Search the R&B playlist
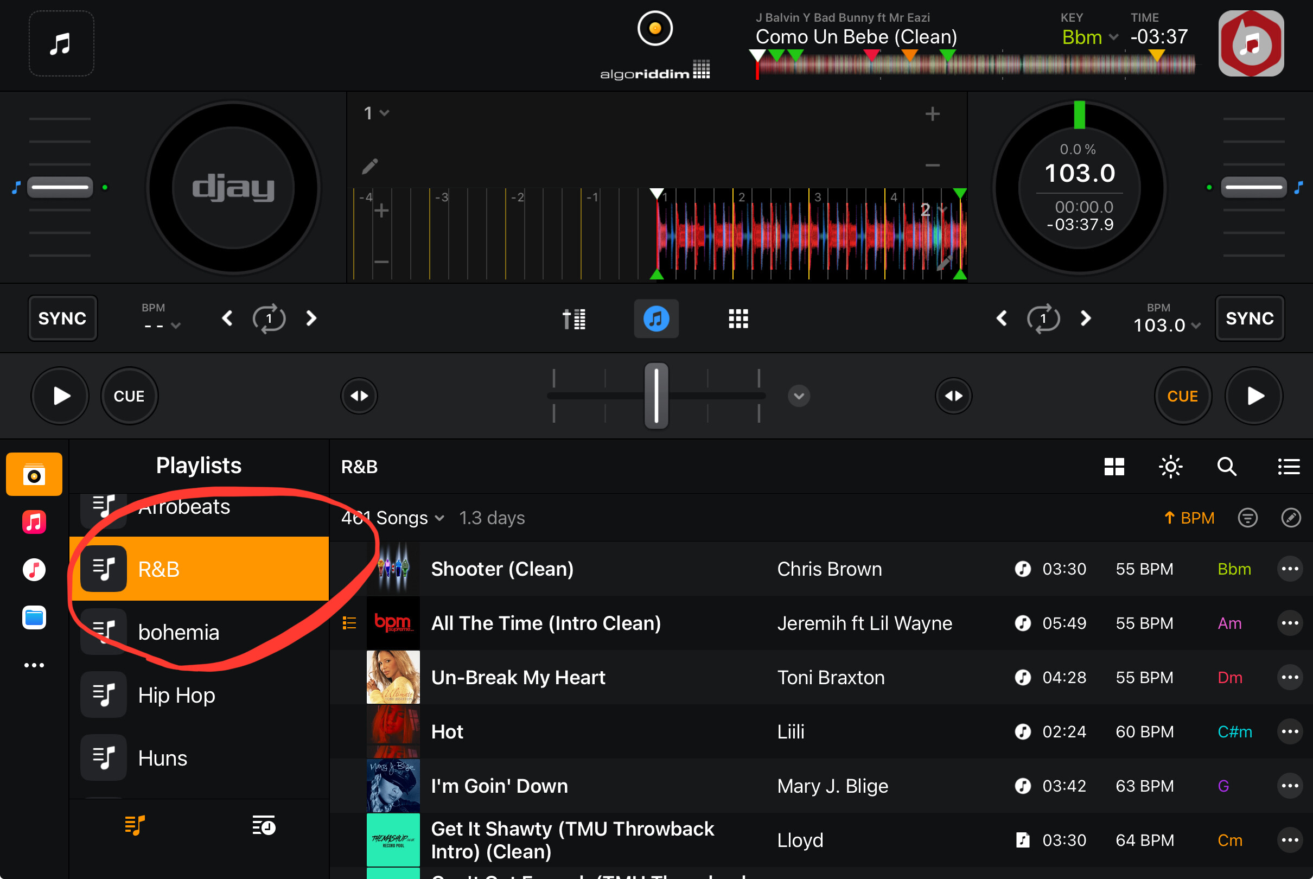 (x=1226, y=467)
